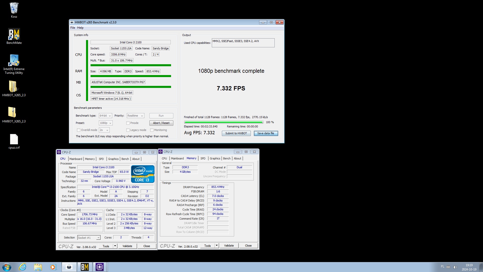The width and height of the screenshot is (483, 272).
Task: Switch to Bench tab in left CPU-Z
Action: coord(125,159)
